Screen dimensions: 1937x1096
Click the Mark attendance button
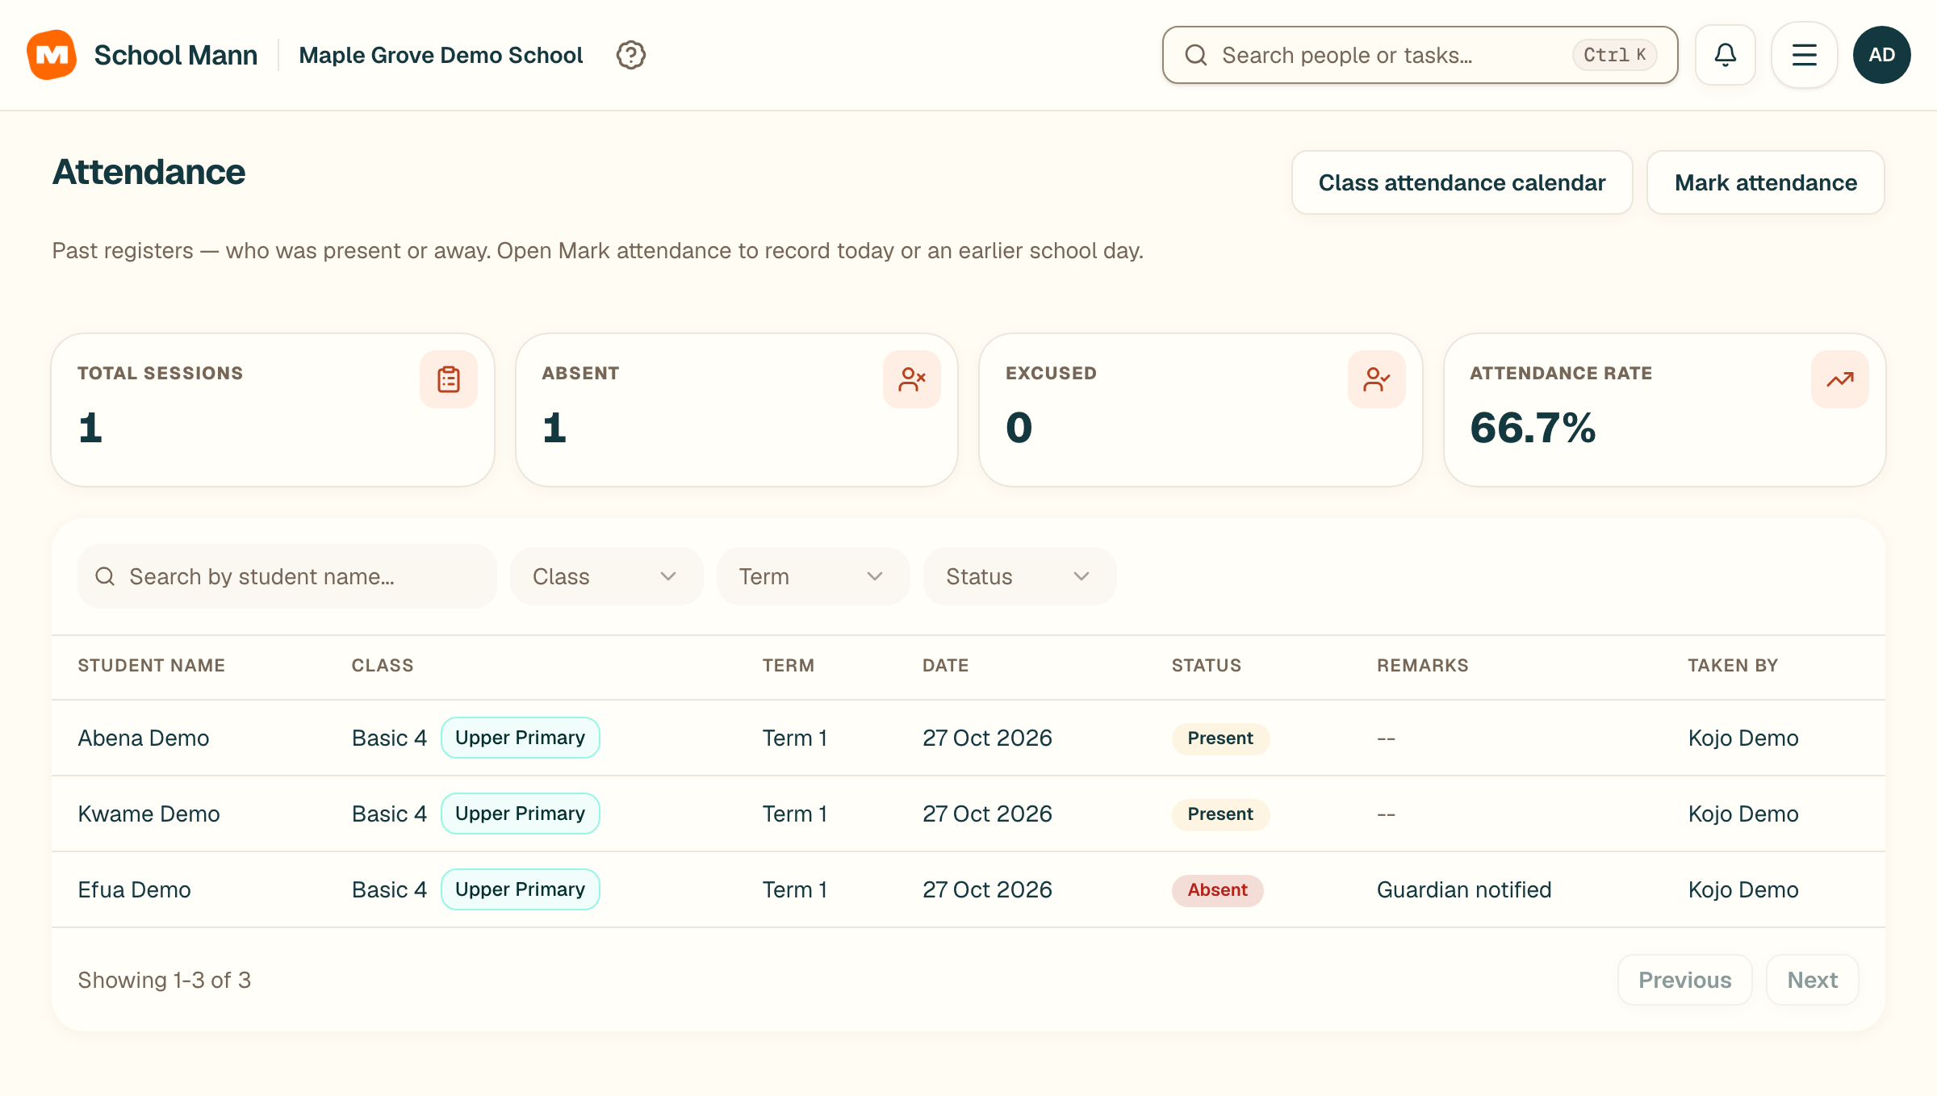pos(1766,182)
